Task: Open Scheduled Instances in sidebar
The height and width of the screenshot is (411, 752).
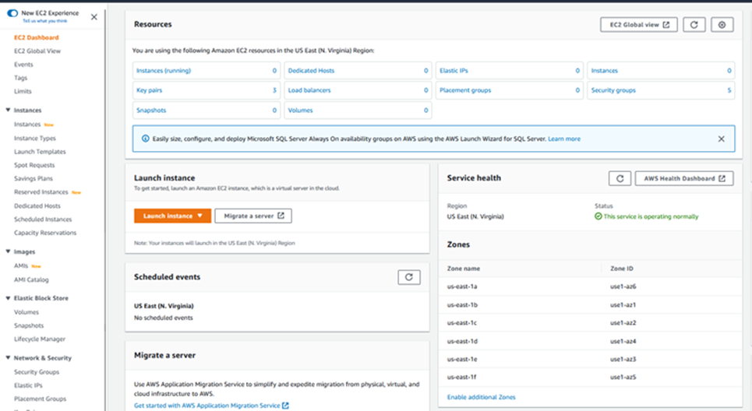Action: point(43,219)
